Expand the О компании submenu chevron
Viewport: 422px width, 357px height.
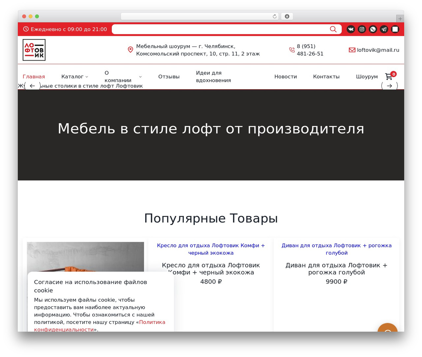[140, 77]
